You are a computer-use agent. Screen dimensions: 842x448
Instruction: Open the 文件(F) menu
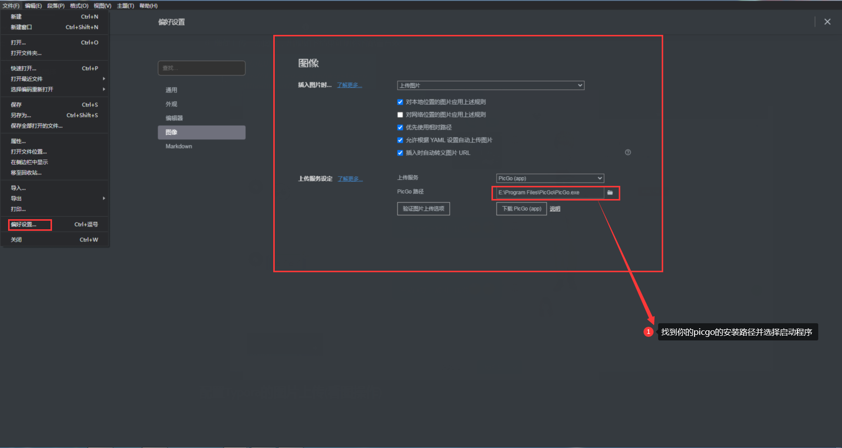tap(11, 6)
